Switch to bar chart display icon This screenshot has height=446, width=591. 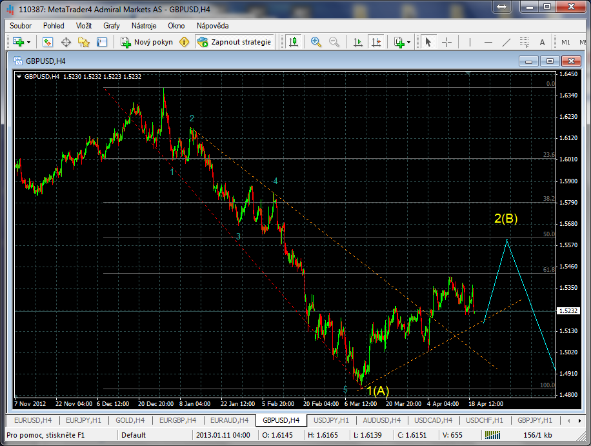294,42
